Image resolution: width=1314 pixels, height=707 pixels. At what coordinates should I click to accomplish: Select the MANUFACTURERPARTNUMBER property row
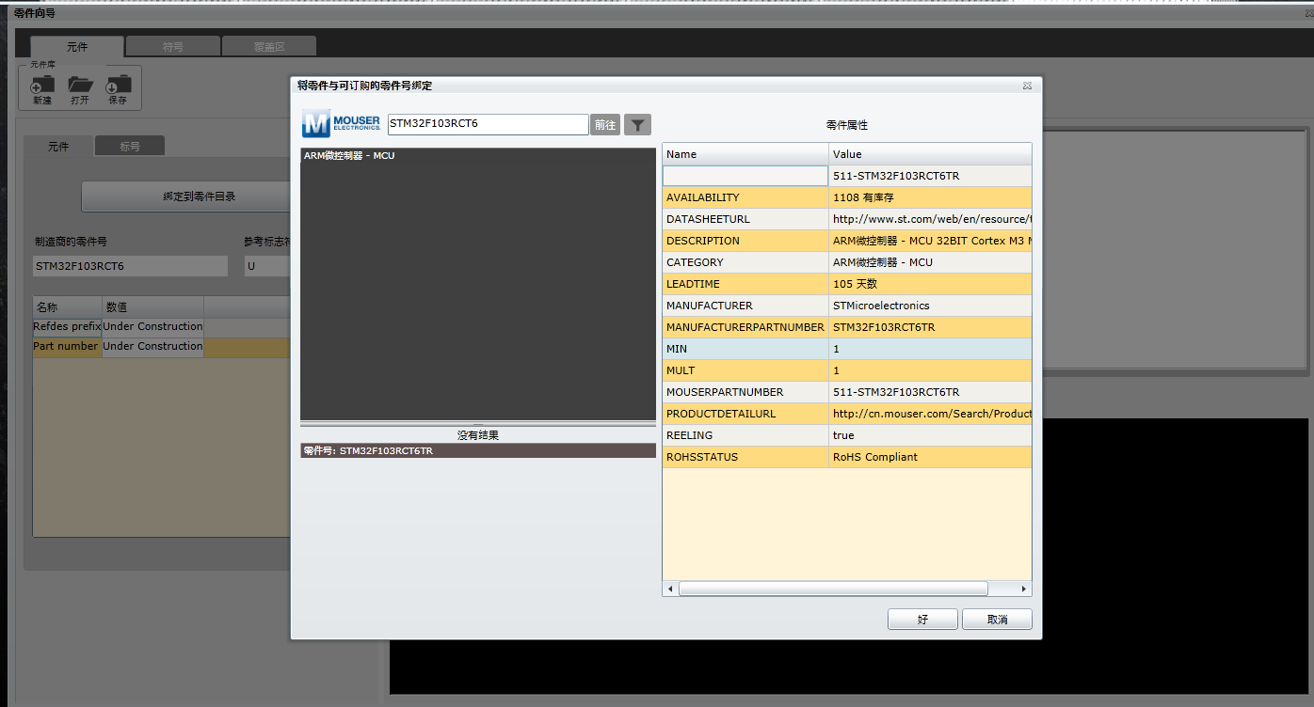(847, 327)
